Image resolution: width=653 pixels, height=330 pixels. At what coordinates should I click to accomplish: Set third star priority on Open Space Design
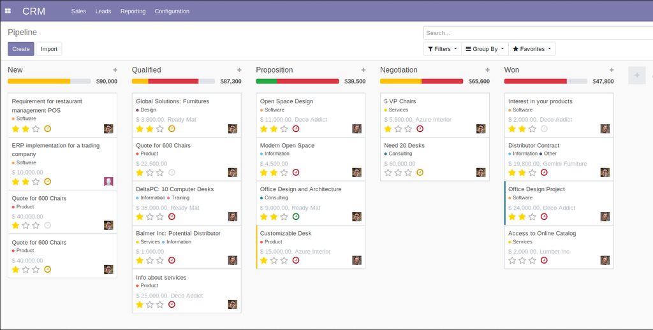point(284,129)
